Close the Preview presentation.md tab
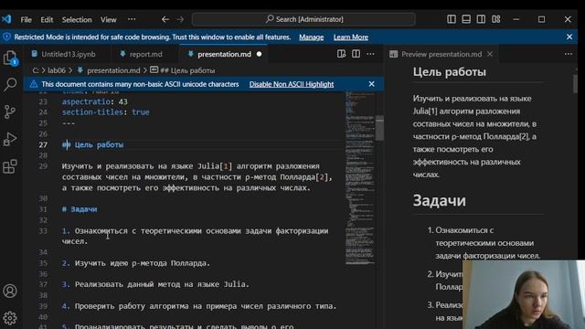This screenshot has height=329, width=585. (x=490, y=55)
